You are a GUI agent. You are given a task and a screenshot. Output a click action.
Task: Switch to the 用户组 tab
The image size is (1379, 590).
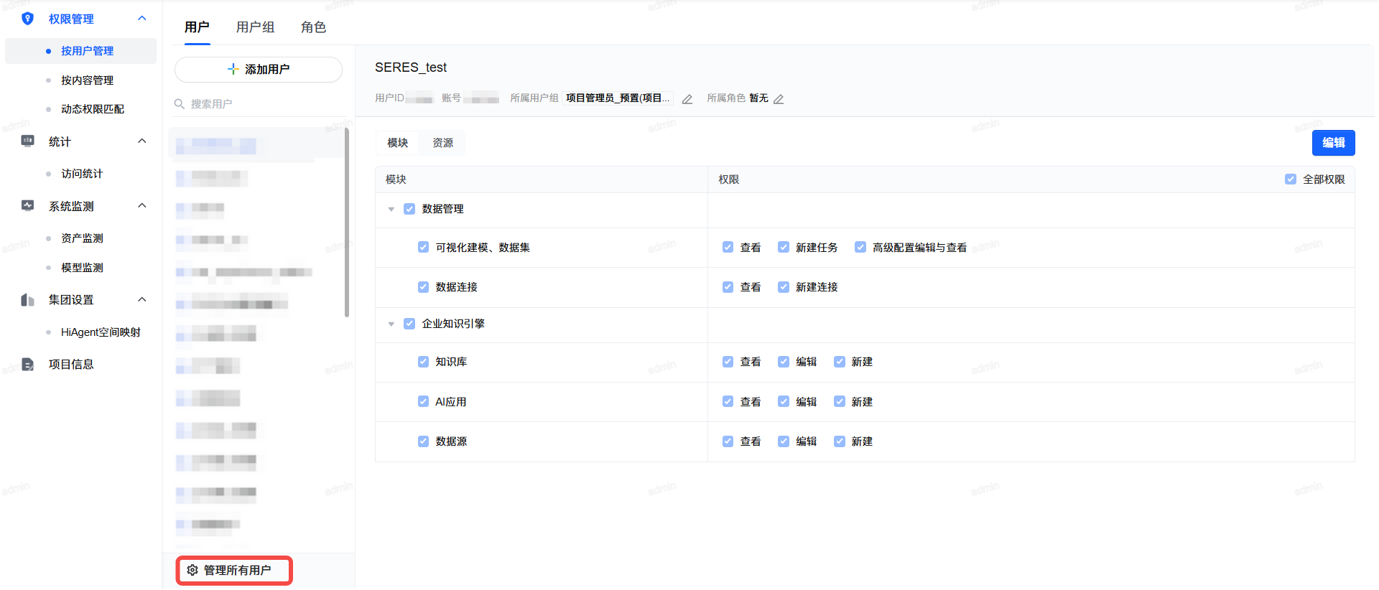255,27
